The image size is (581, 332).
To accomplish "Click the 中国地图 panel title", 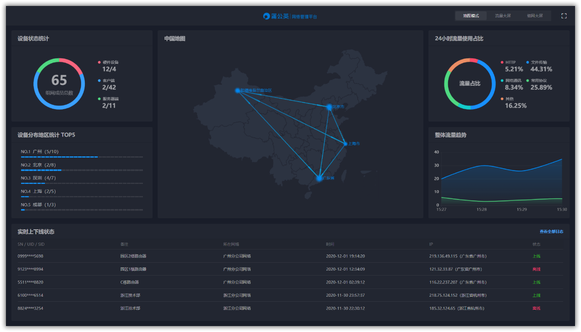I will [x=175, y=39].
